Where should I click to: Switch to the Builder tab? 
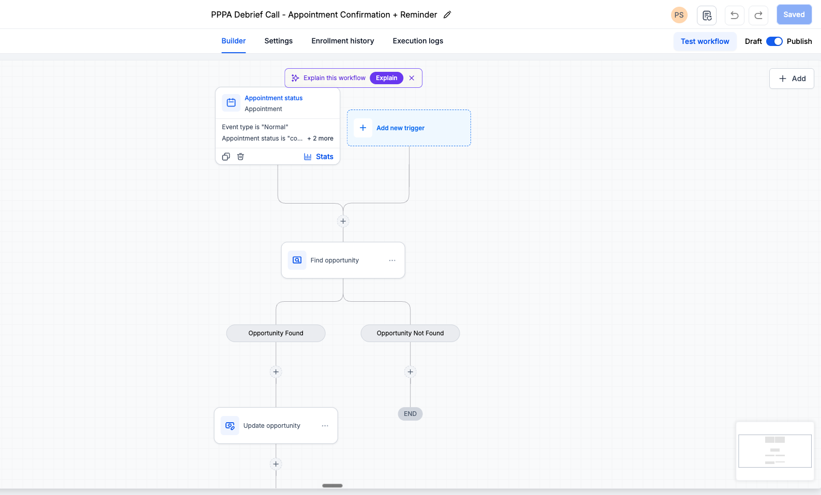click(234, 41)
